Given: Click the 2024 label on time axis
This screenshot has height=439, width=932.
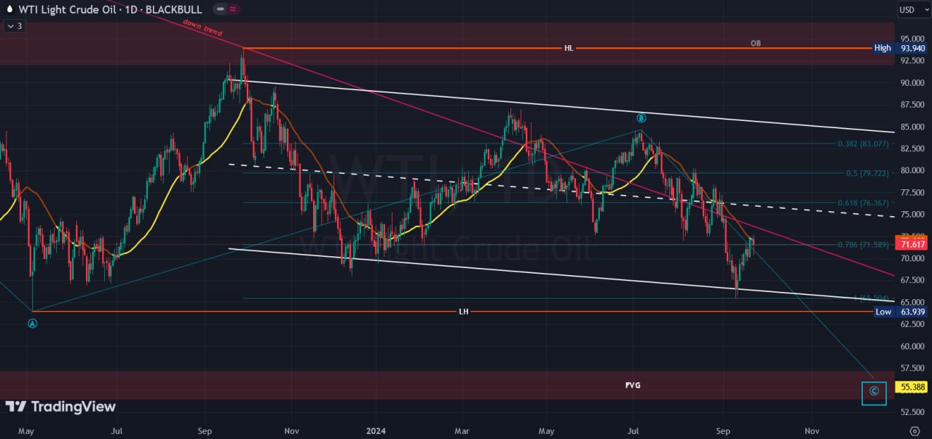Looking at the screenshot, I should (x=377, y=430).
